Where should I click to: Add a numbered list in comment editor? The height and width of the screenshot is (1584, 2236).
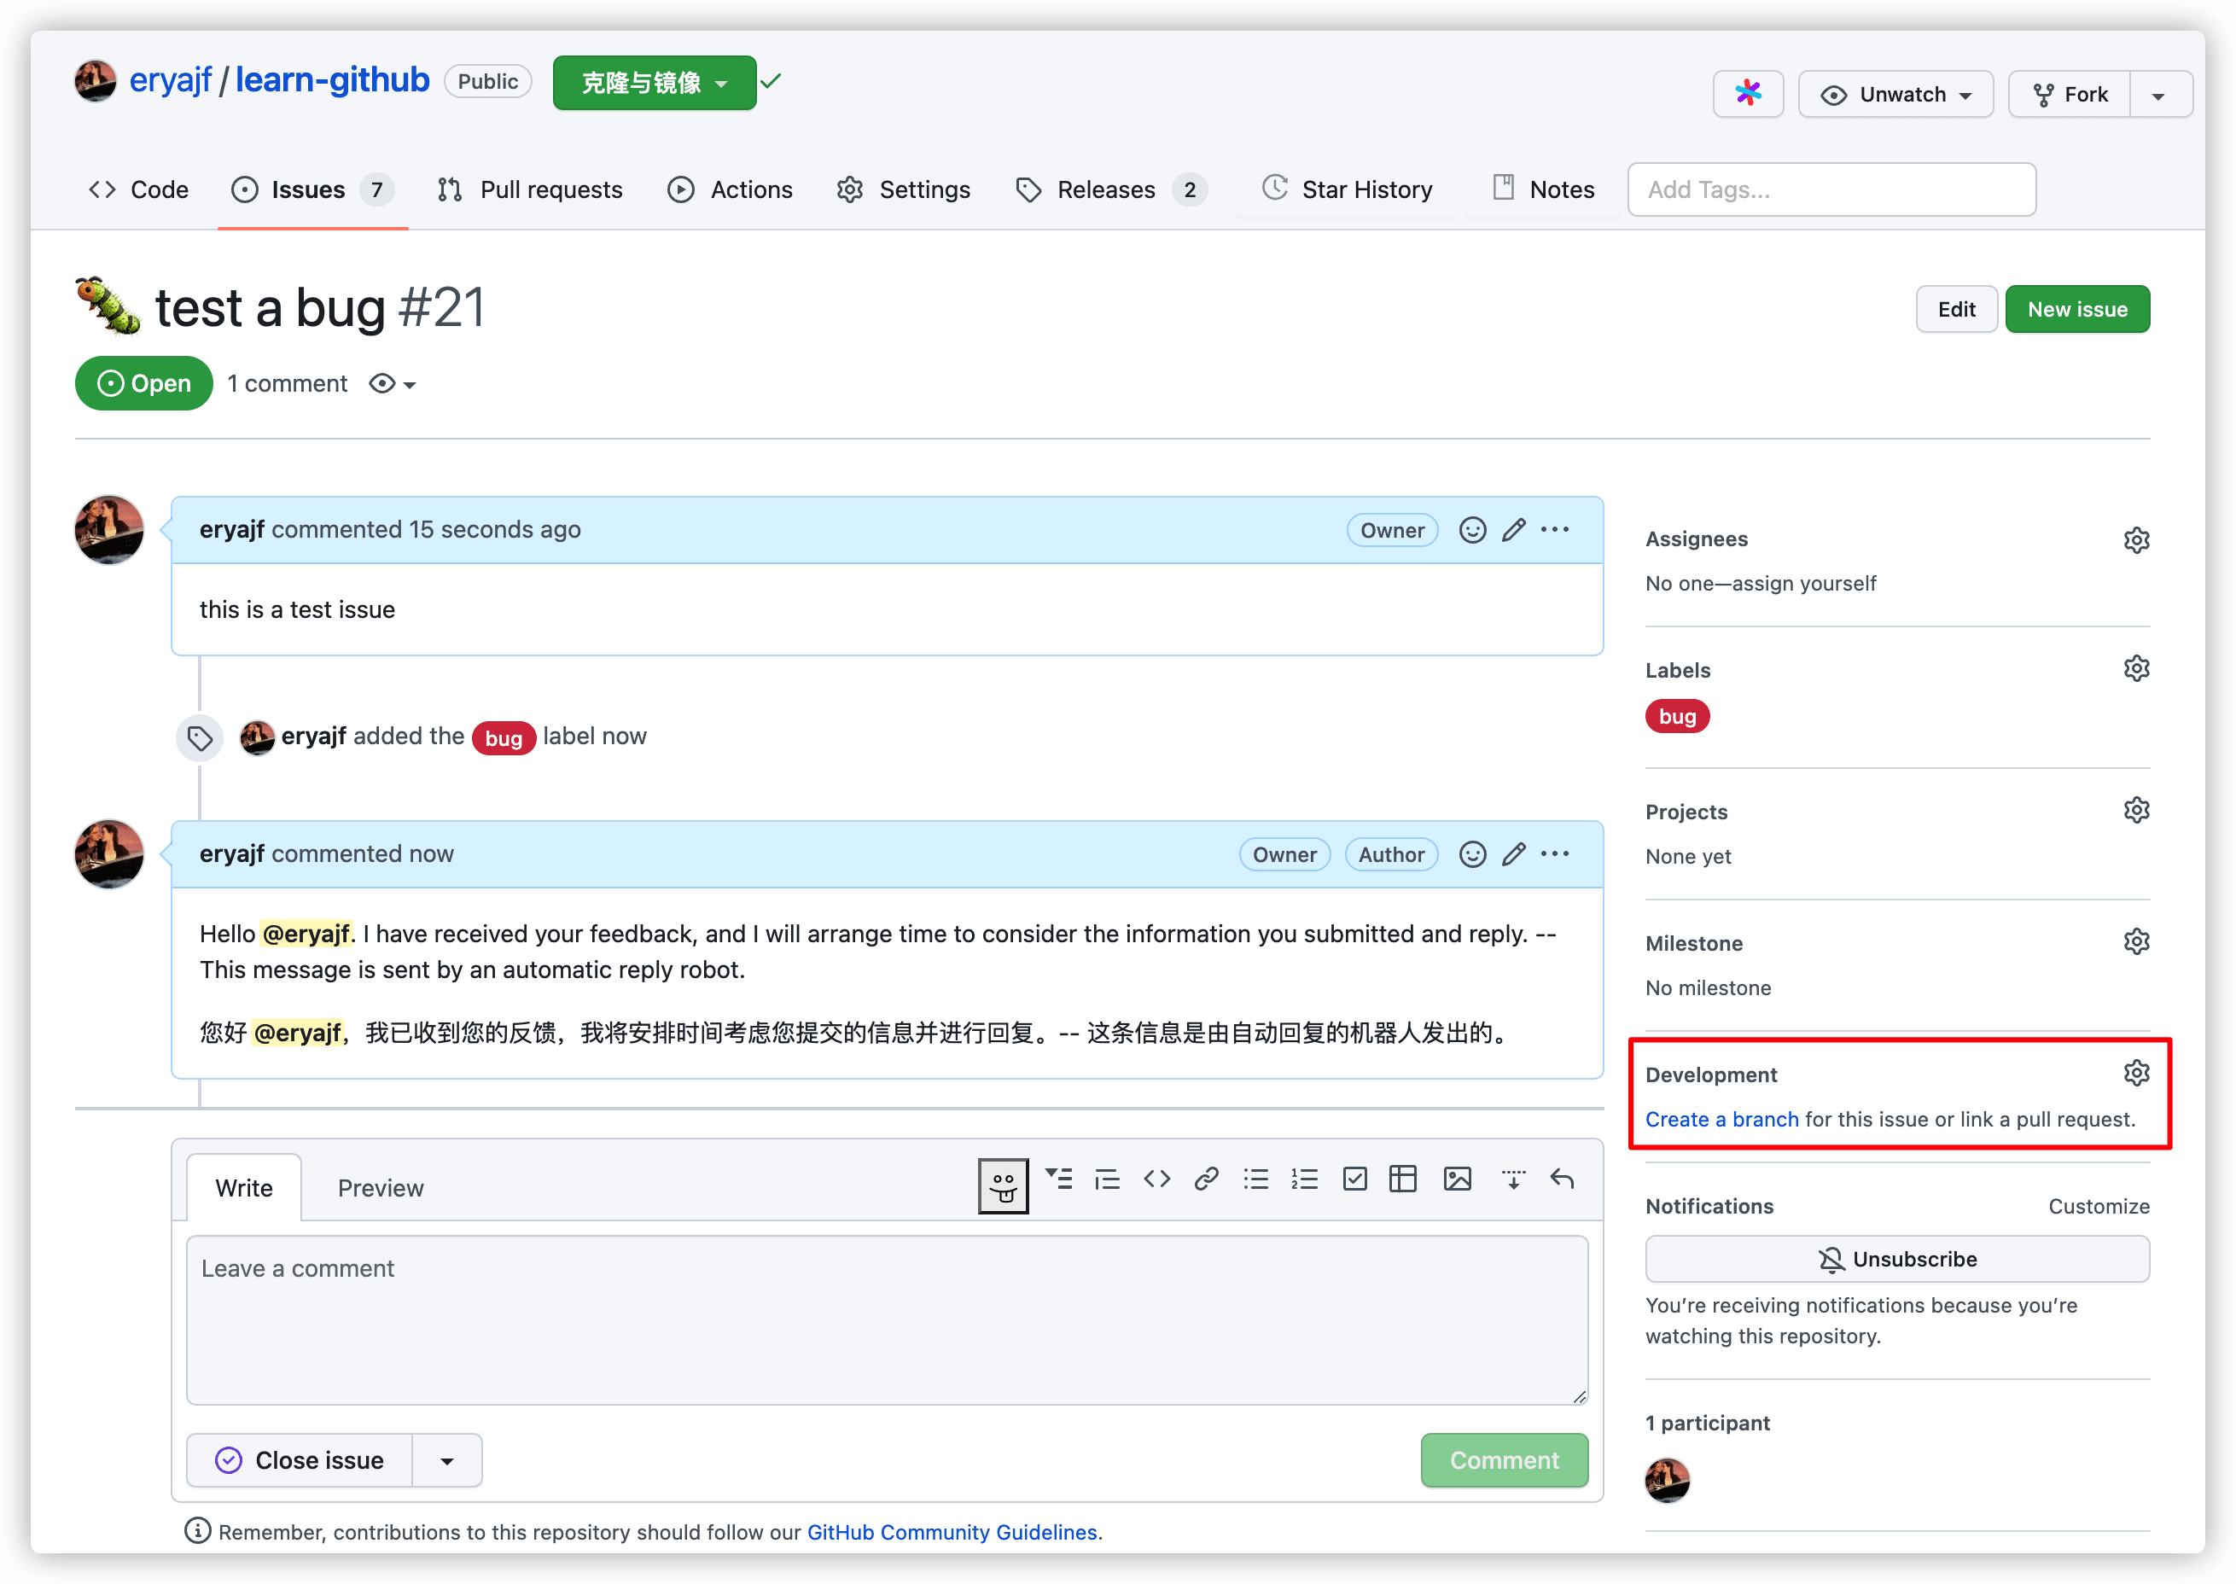[1305, 1179]
